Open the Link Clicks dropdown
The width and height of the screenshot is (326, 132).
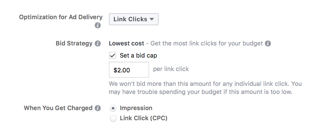point(134,19)
